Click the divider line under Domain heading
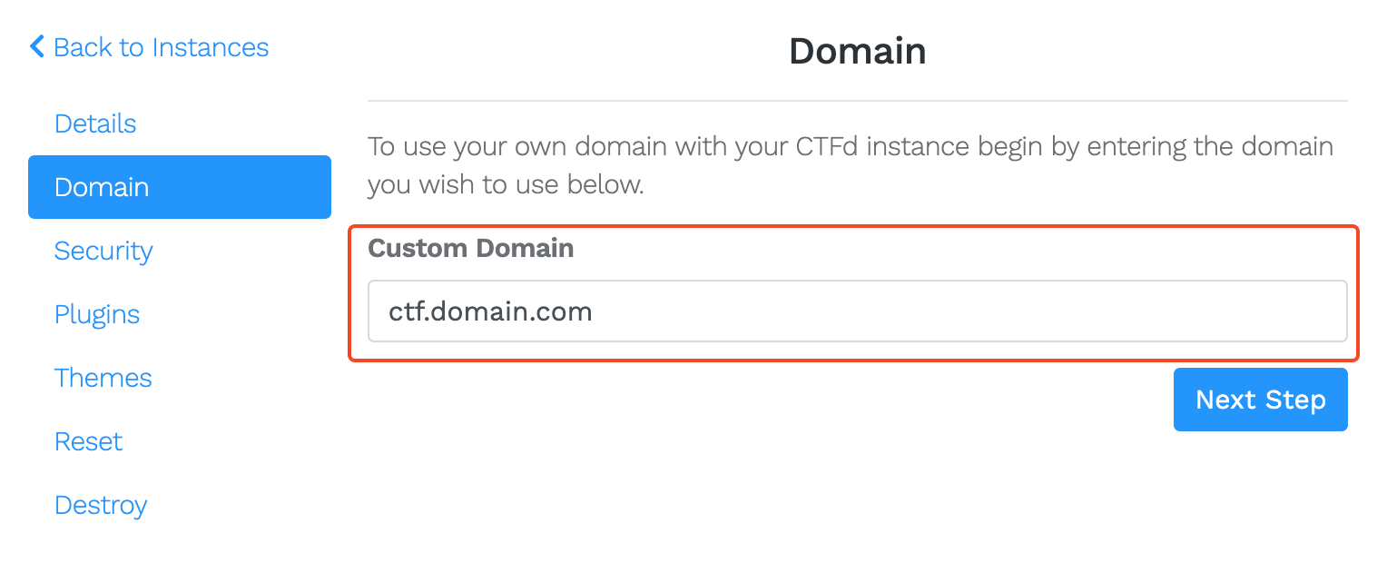Screen dimensions: 1387x563 (857, 100)
